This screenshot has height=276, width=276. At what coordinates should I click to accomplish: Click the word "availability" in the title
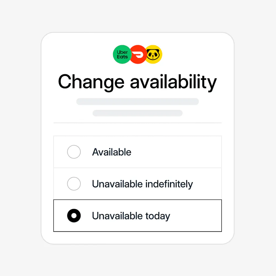pos(173,82)
